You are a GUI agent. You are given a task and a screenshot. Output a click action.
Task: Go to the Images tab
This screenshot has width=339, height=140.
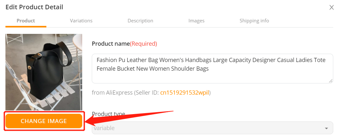[x=196, y=21]
